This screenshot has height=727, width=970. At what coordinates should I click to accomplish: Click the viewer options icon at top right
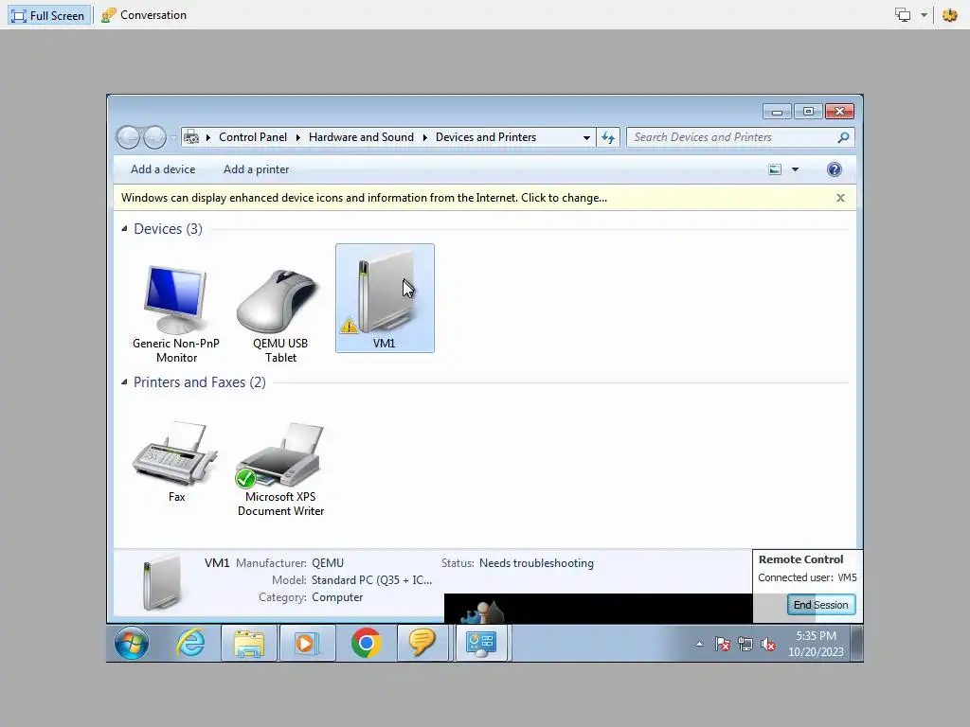click(949, 15)
